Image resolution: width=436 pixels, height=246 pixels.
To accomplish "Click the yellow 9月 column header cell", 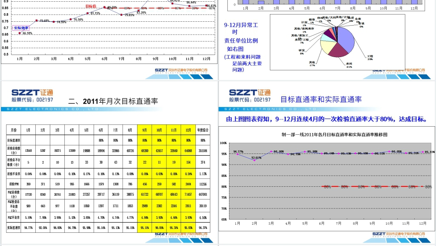I will click(145, 130).
